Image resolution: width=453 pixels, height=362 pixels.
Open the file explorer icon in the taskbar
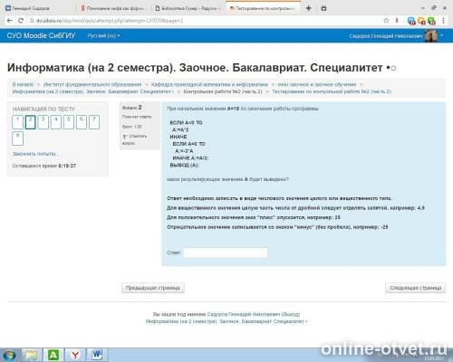pyautogui.click(x=31, y=355)
